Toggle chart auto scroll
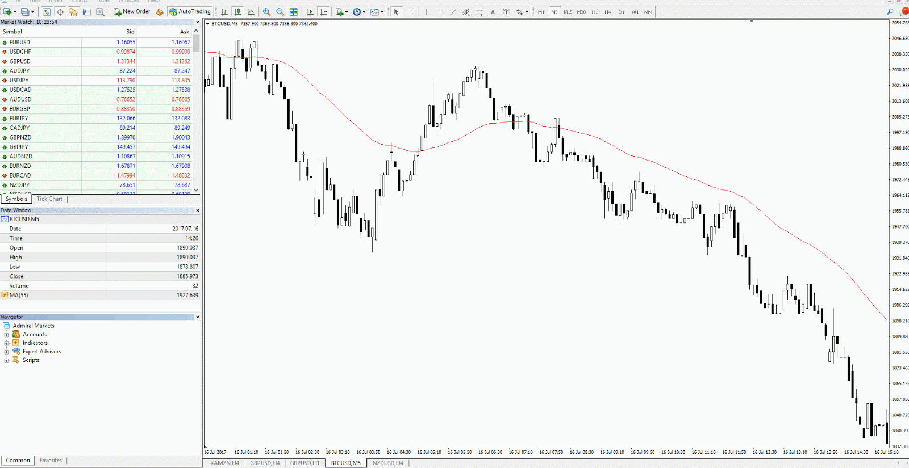Viewport: 909px width, 468px height. (310, 11)
